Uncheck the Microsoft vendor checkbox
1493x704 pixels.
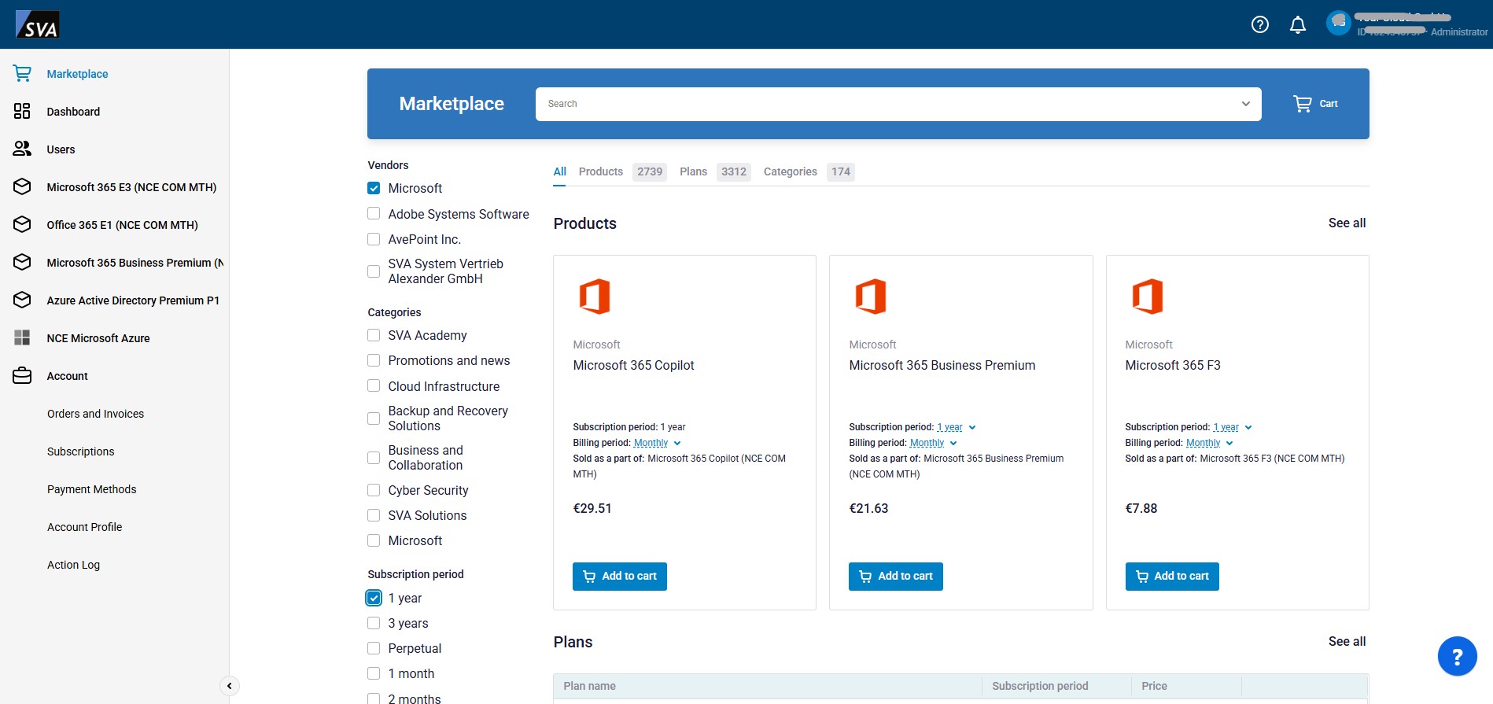coord(374,189)
